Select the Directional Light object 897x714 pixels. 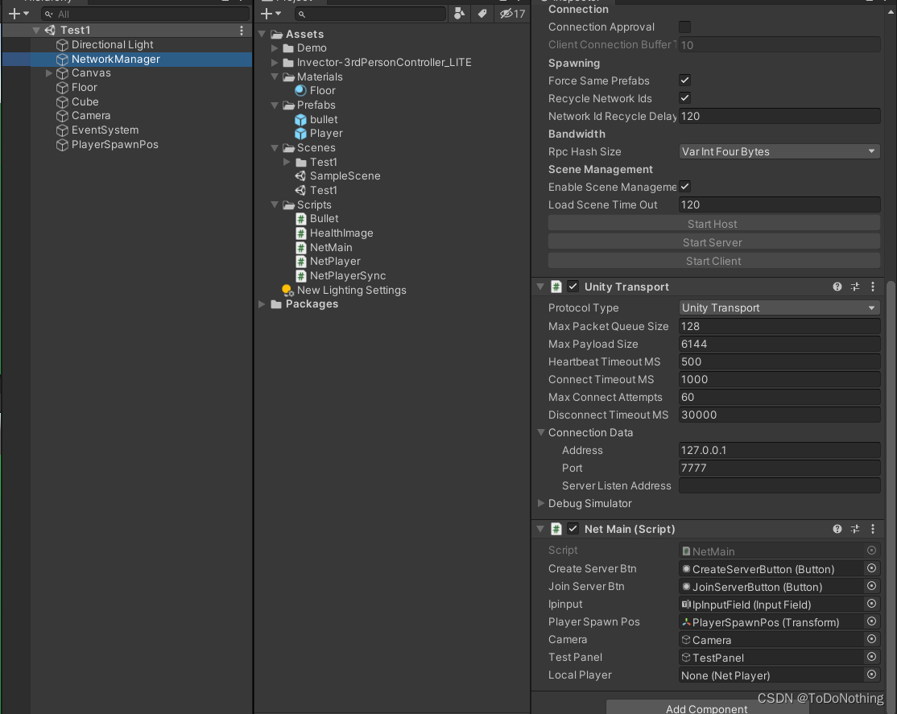click(112, 44)
